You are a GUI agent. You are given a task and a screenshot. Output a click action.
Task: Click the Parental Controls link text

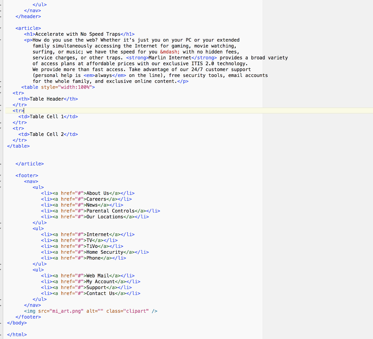coord(110,211)
